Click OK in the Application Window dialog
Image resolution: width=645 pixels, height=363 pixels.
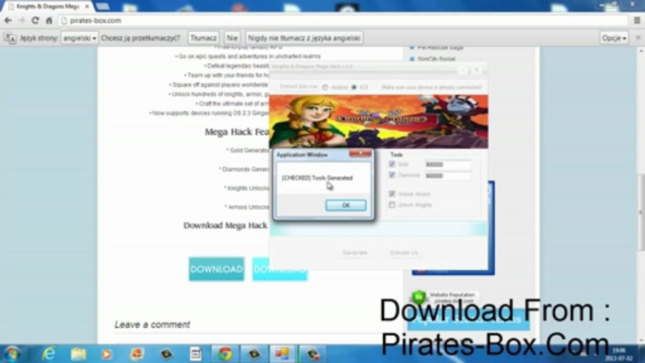(345, 205)
